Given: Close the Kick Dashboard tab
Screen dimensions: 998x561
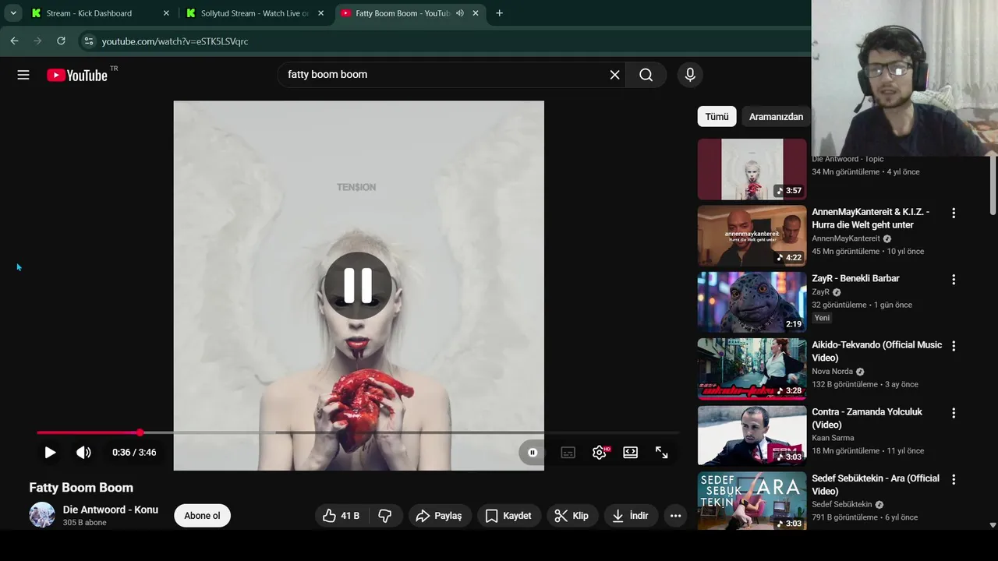Looking at the screenshot, I should pyautogui.click(x=166, y=13).
